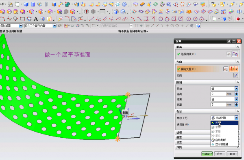Click the stacked orange sheets icon
This screenshot has height=160, width=244.
[x=189, y=11]
